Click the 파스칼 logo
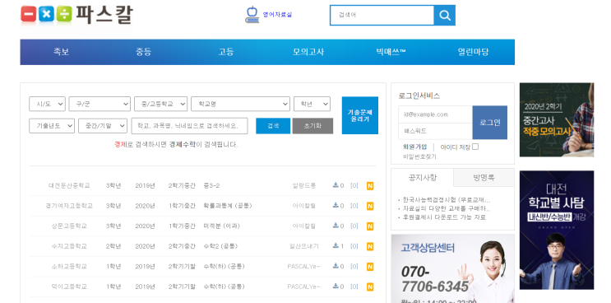This screenshot has height=303, width=611. pyautogui.click(x=76, y=16)
